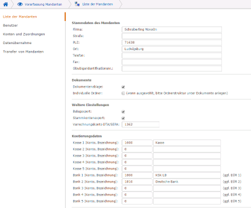Click the Bank 4 Bezeichnung field

(x=187, y=195)
